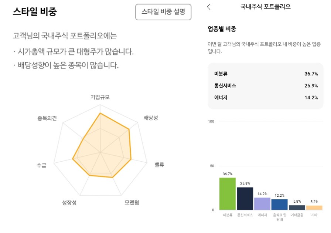Select the light orange 기타 bar
Screen dimensions: 331x233
point(314,207)
